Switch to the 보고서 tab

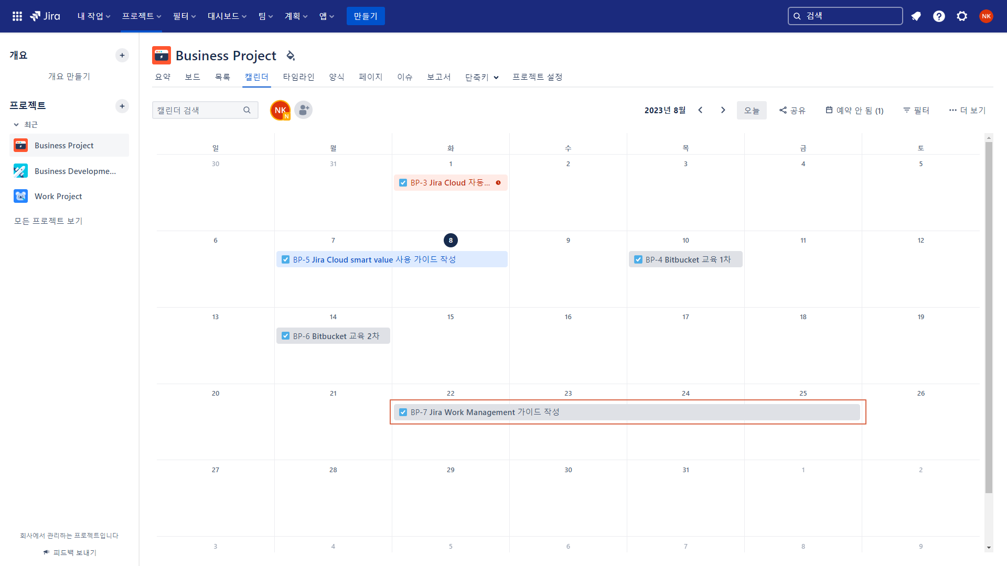[438, 77]
